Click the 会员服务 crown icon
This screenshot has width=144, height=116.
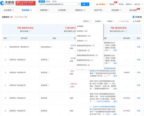point(97,4)
